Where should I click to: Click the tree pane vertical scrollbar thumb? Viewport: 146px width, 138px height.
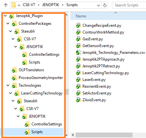tap(67, 92)
